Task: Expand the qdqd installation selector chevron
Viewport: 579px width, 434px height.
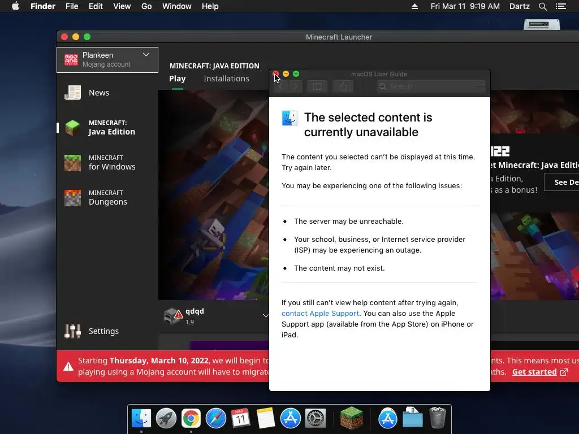Action: coord(265,315)
